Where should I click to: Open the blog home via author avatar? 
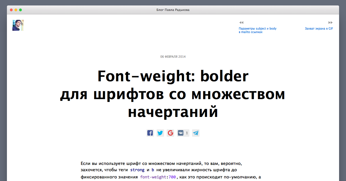pos(18,25)
